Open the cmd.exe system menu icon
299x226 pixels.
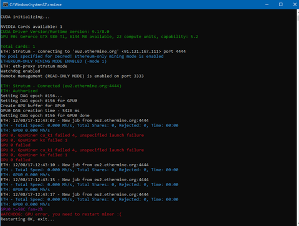pos(5,4)
